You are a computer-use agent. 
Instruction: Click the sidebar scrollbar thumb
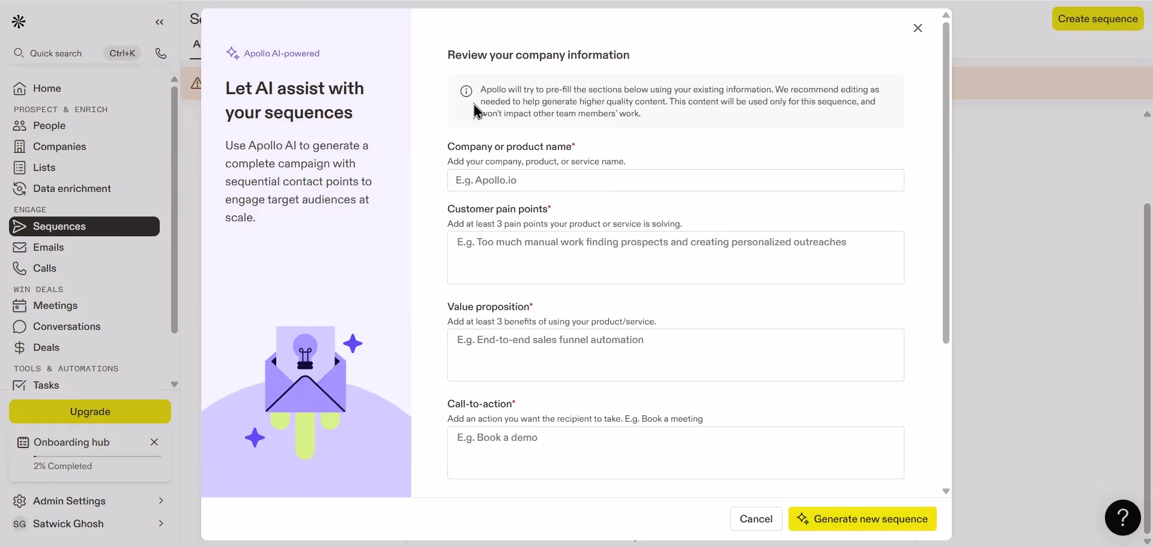[x=174, y=210]
